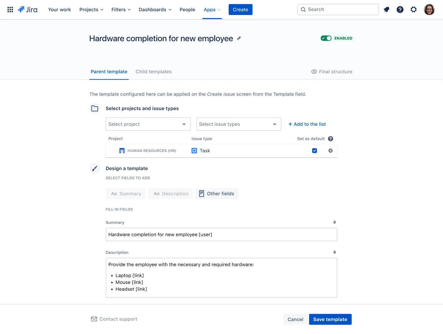This screenshot has height=334, width=443.
Task: Open notifications from the top bar
Action: click(386, 10)
